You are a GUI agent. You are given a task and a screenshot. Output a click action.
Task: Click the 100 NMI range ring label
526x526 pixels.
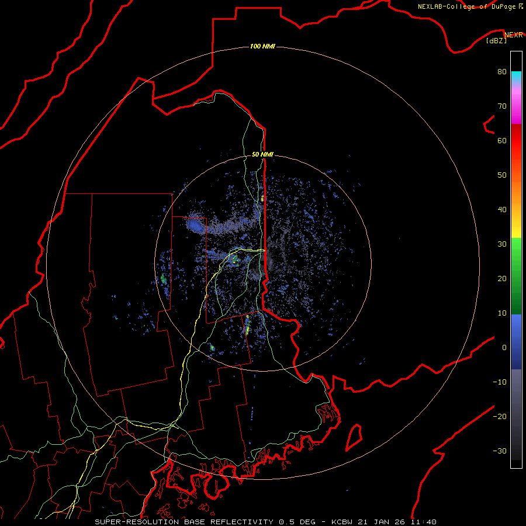point(262,46)
